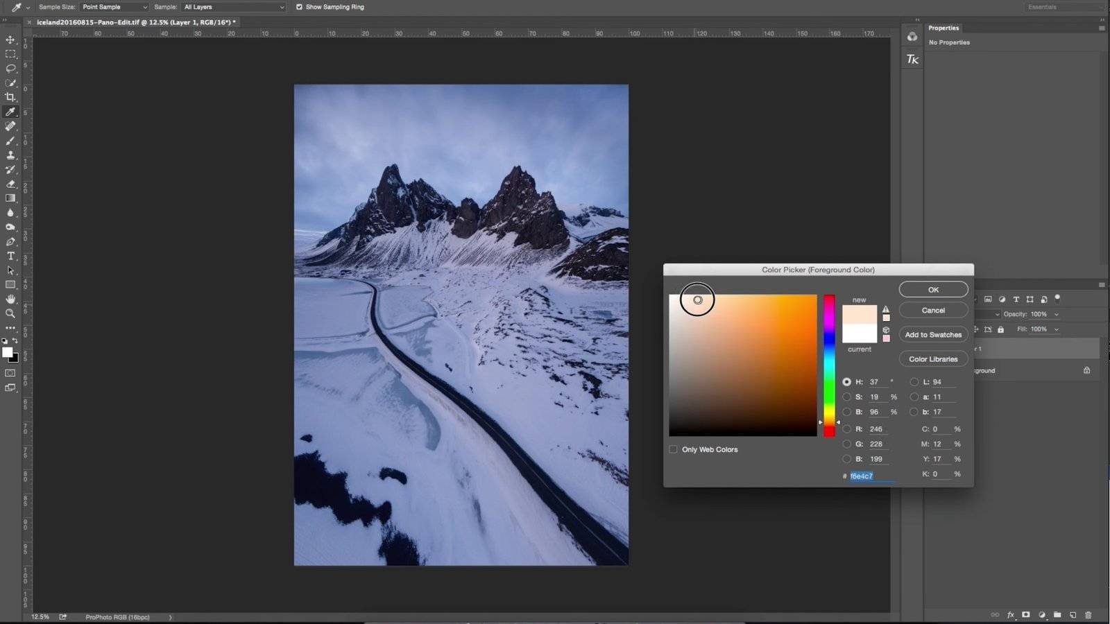Click the vertical hue slider bar
This screenshot has height=624, width=1110.
pos(829,365)
